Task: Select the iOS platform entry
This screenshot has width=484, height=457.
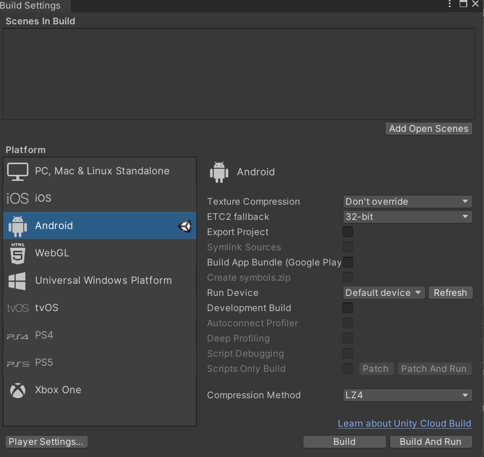Action: pyautogui.click(x=100, y=199)
